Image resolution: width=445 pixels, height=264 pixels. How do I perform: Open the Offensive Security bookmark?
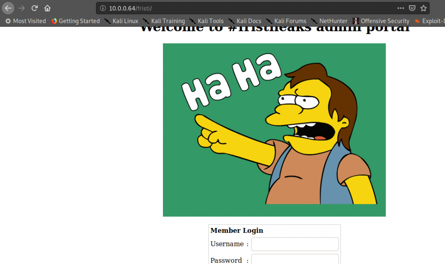(x=381, y=21)
